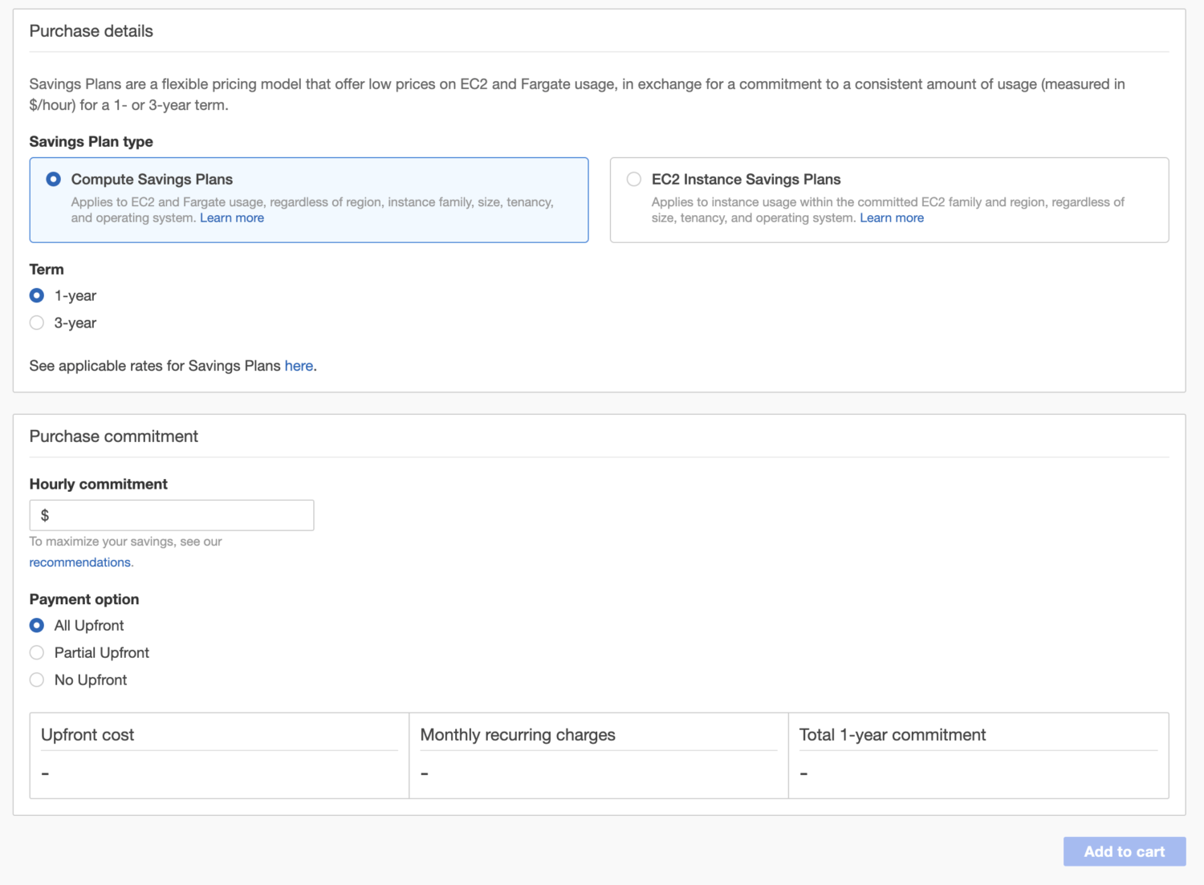The height and width of the screenshot is (885, 1204).
Task: Open Learn more under Compute Savings Plans
Action: click(x=232, y=218)
